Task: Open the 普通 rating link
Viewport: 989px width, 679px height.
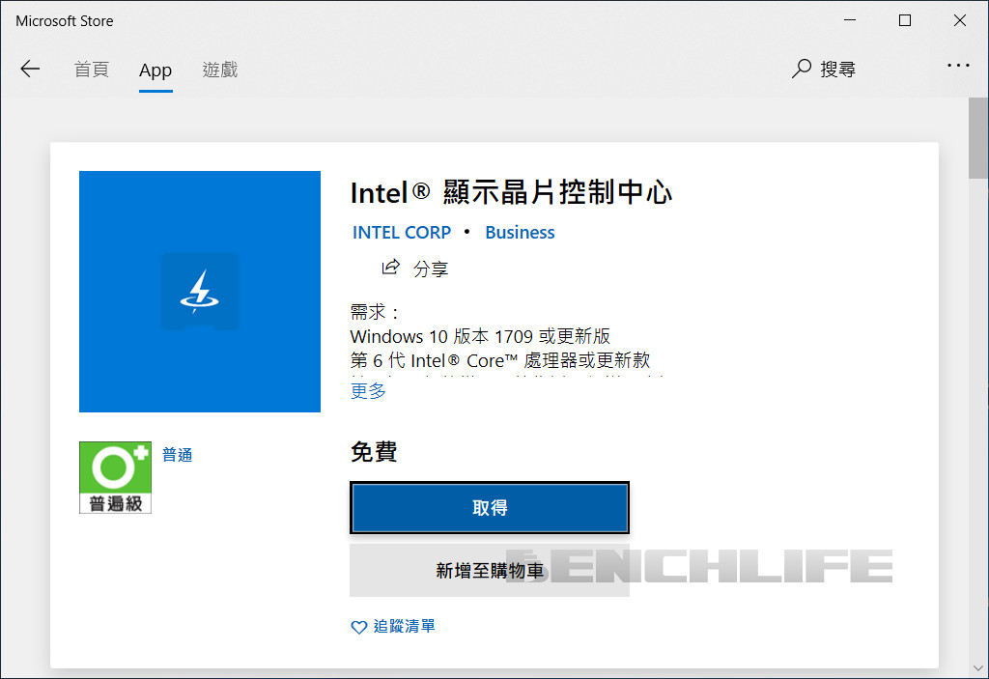Action: (x=178, y=454)
